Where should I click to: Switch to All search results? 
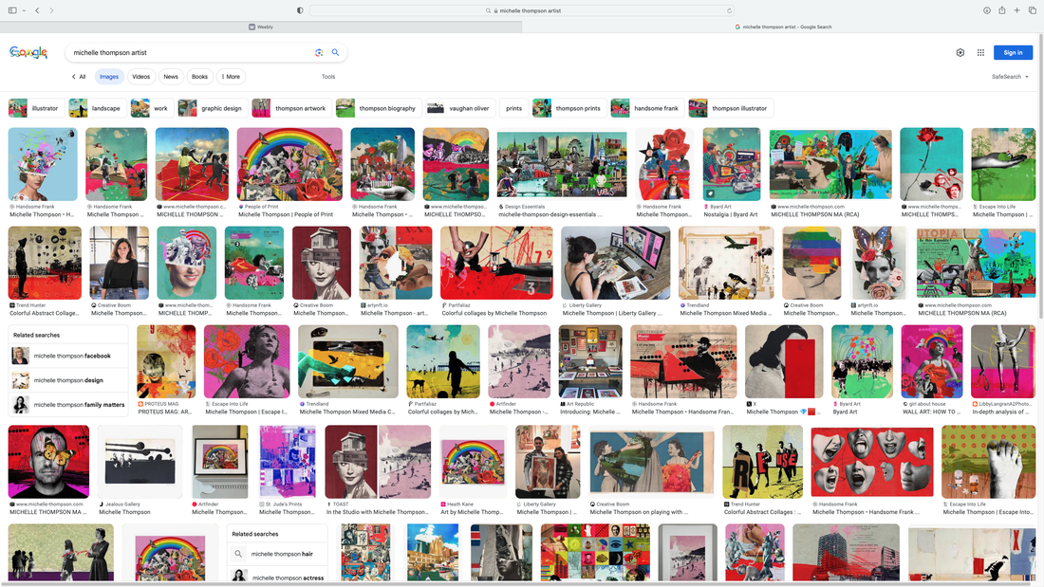(x=79, y=77)
